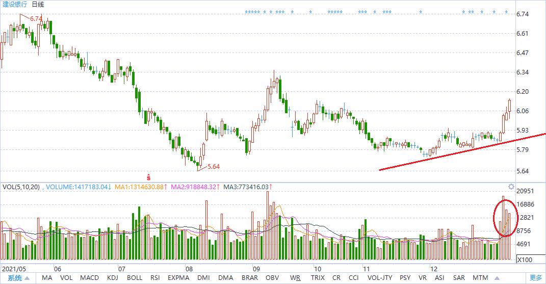Image resolution: width=546 pixels, height=284 pixels.
Task: Select DMA indicator tab
Action: 226,278
